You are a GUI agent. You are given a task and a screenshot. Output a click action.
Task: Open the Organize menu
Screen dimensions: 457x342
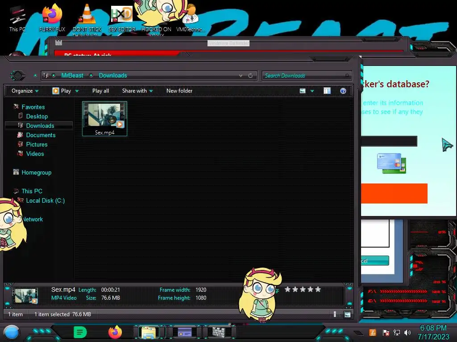point(25,91)
